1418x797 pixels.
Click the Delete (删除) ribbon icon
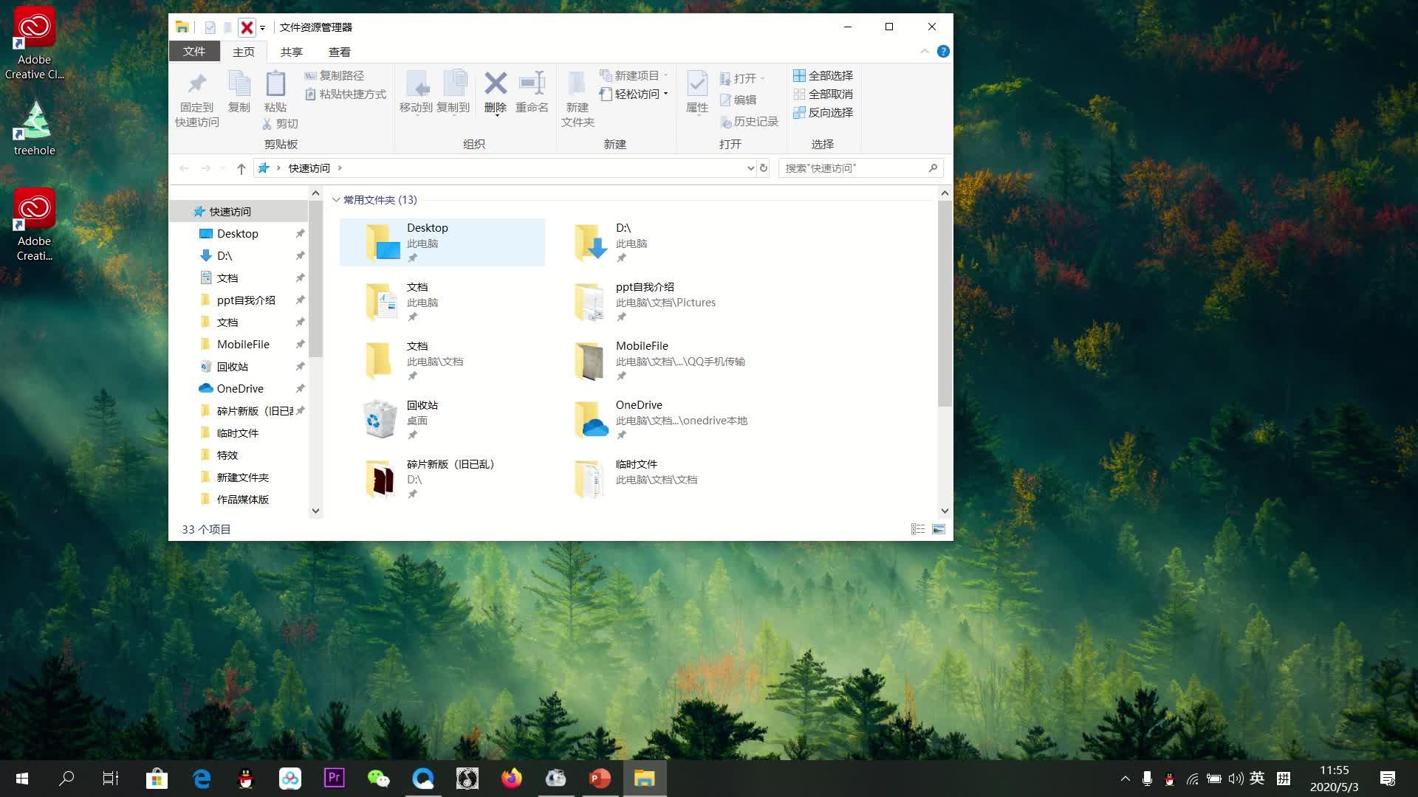(x=495, y=85)
